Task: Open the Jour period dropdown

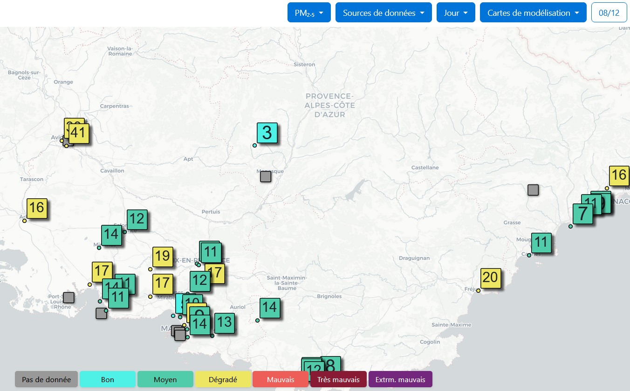Action: click(x=456, y=13)
